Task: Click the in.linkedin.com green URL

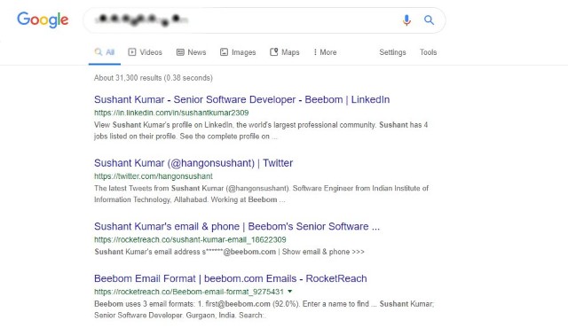Action: coord(171,113)
